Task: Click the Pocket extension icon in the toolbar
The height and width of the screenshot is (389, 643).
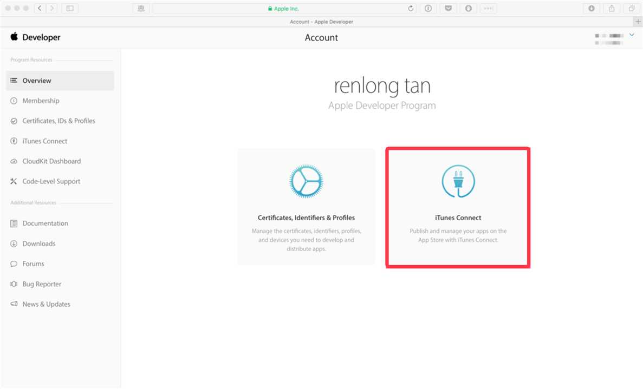Action: pos(448,8)
